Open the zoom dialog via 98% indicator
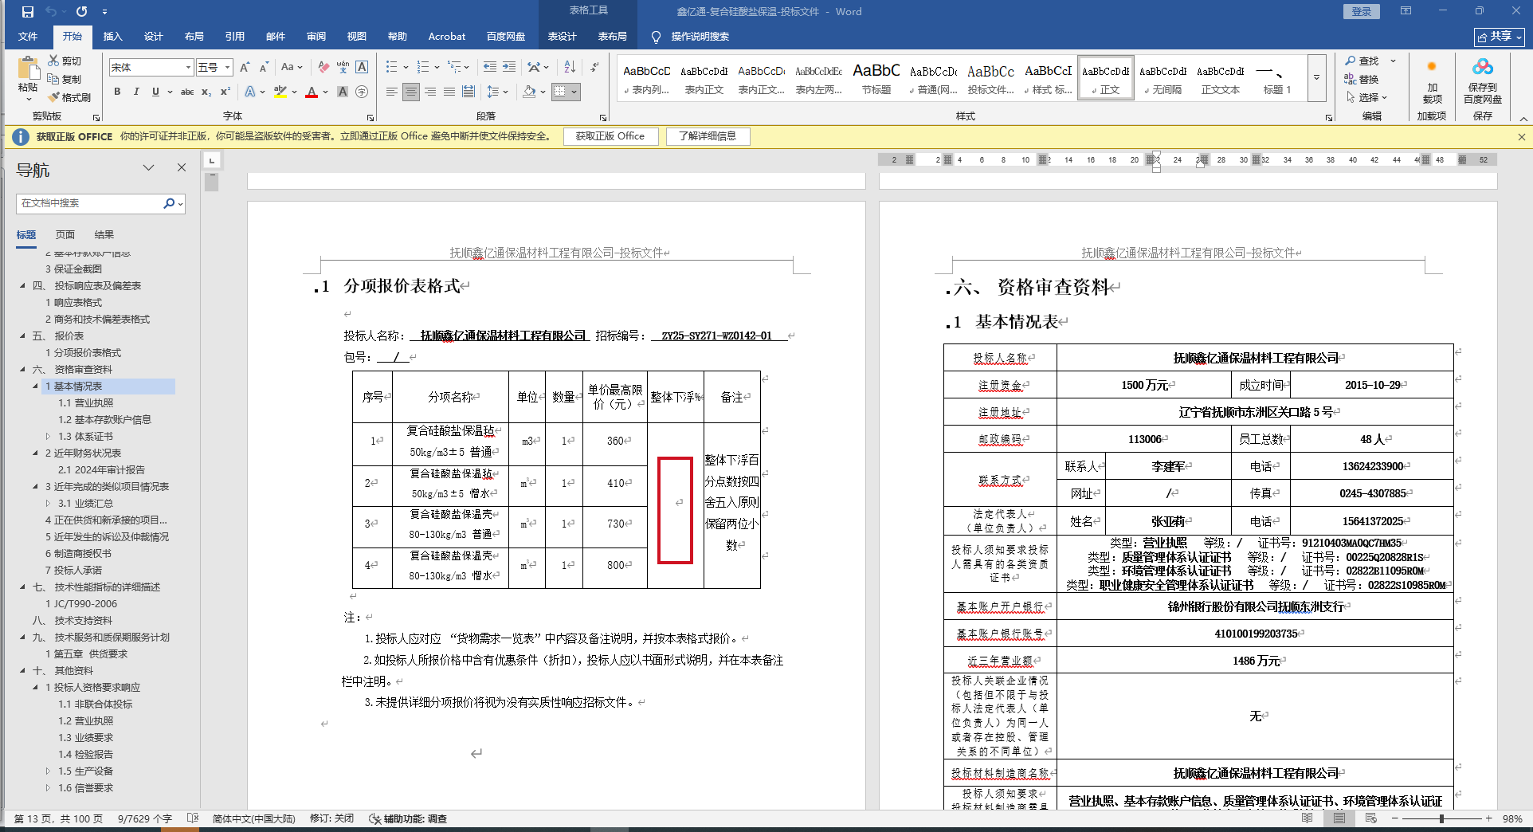Viewport: 1533px width, 832px height. (x=1512, y=818)
